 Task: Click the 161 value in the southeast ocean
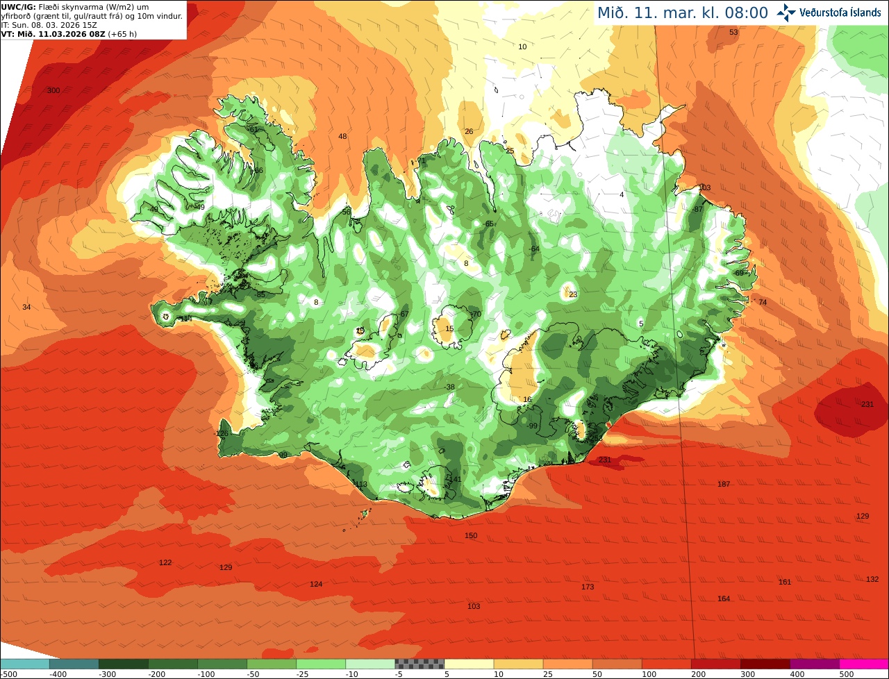pos(785,582)
